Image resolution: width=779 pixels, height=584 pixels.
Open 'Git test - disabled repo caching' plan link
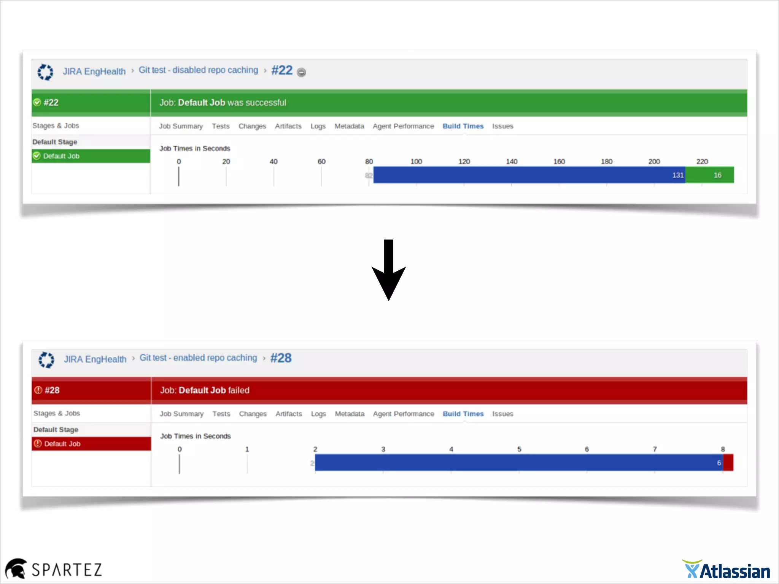click(198, 70)
